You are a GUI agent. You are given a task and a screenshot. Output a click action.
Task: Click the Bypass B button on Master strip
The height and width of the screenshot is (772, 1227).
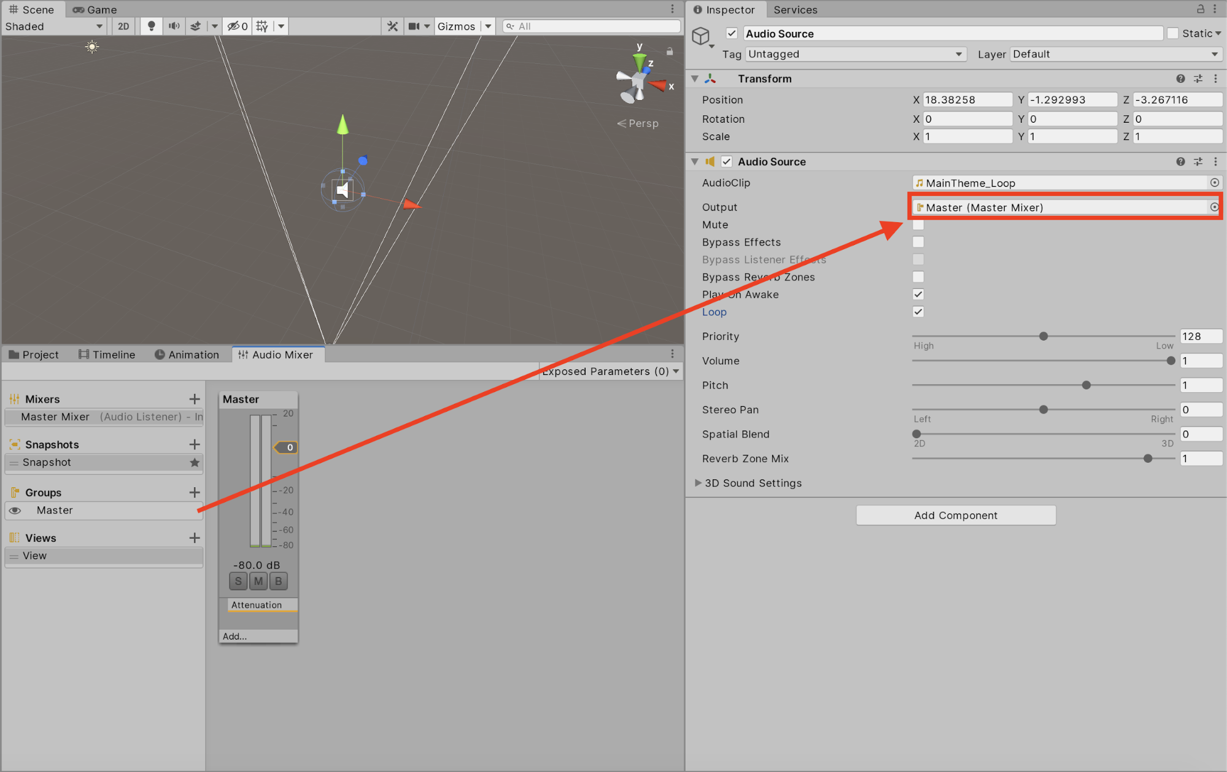tap(279, 581)
